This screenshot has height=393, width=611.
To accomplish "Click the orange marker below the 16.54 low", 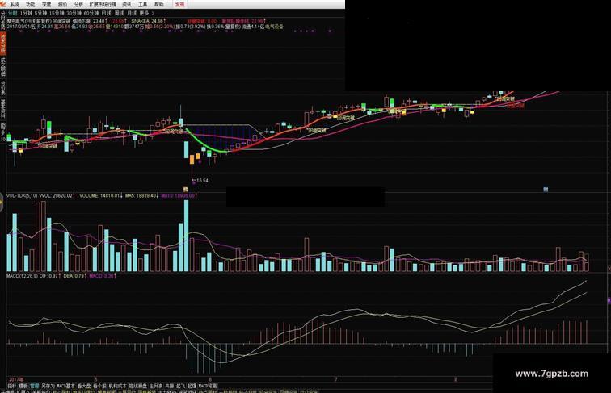I will pyautogui.click(x=186, y=190).
